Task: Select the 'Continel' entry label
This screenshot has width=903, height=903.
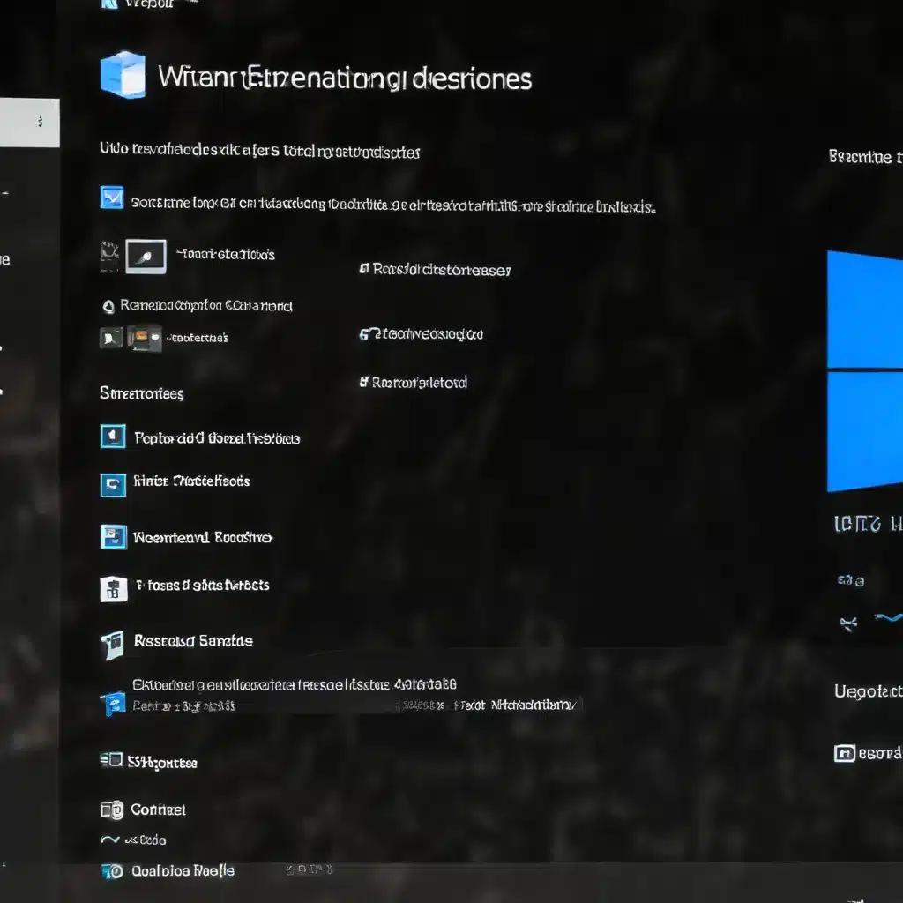Action: tap(159, 810)
